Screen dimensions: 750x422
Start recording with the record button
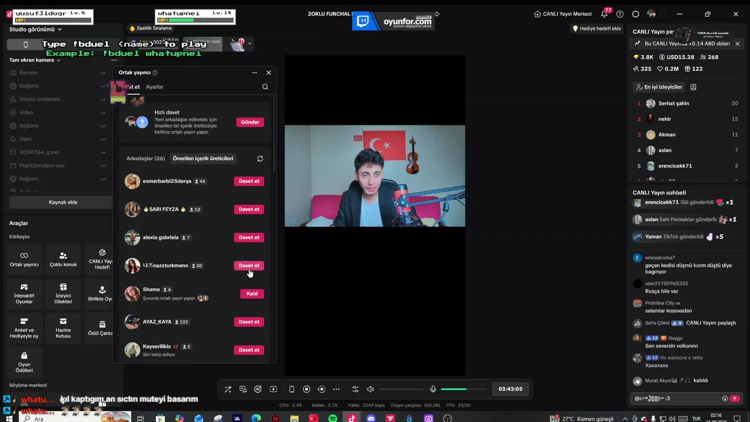pos(306,389)
